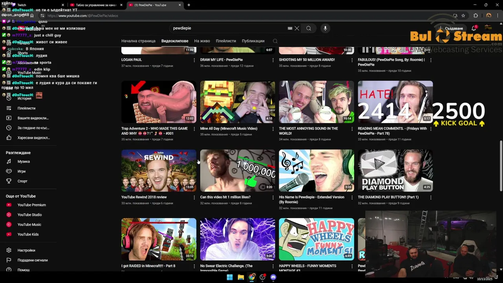503x283 pixels.
Task: Open YouTube Studio from the sidebar
Action: coord(29,215)
